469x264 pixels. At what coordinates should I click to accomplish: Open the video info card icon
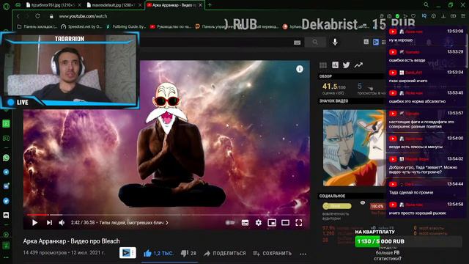click(x=300, y=69)
